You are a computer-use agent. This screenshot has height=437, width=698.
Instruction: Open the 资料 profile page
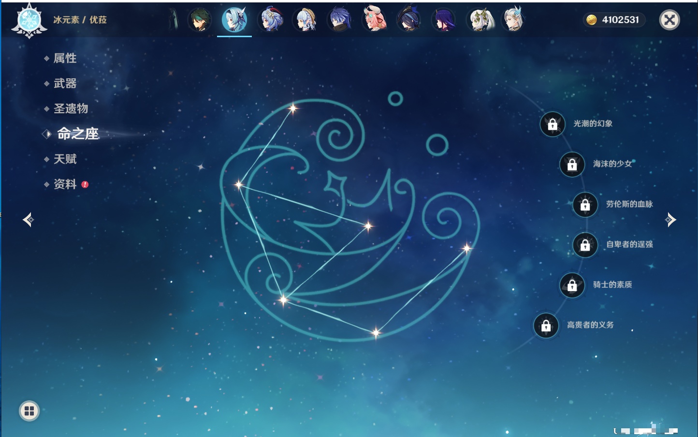tap(65, 184)
